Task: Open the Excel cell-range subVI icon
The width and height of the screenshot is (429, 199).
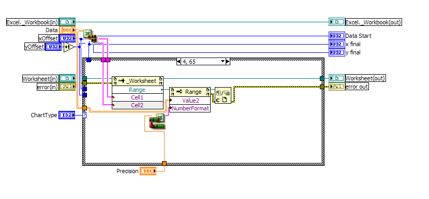Action: (91, 36)
